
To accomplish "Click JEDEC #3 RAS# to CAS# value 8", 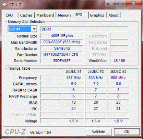I will pos(118,90).
